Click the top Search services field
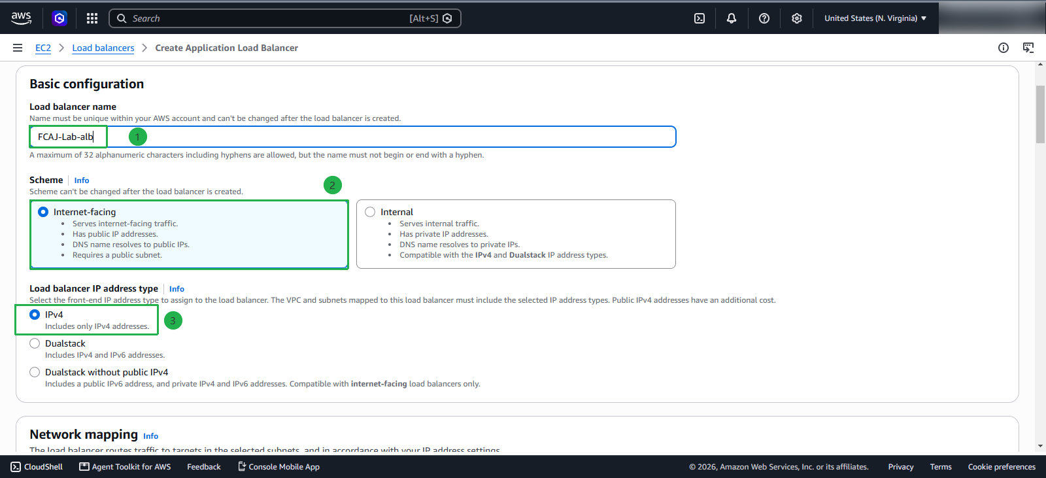Image resolution: width=1046 pixels, height=478 pixels. coord(285,18)
